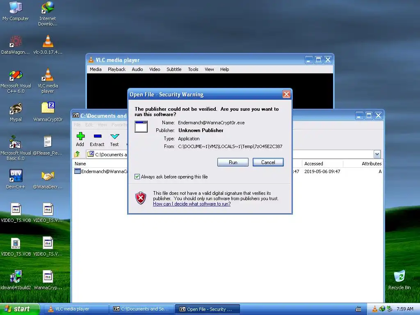Select idman641build2 installer desktop icon
The width and height of the screenshot is (420, 315).
point(16,280)
